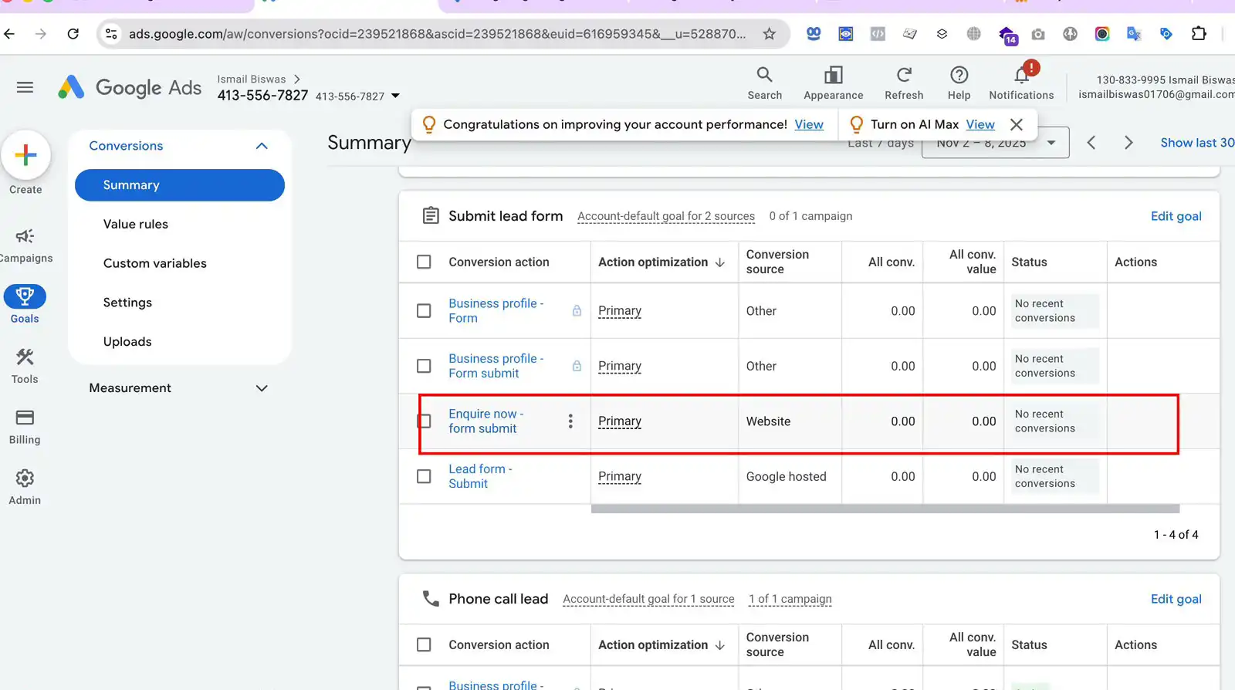Click lock icon beside Business profile - Form submit
The image size is (1235, 690).
click(577, 366)
